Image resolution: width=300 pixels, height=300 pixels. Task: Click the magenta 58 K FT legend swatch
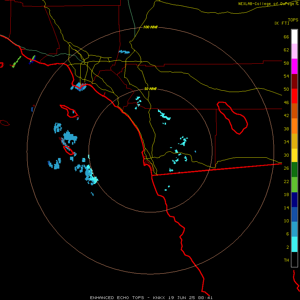point(294,66)
